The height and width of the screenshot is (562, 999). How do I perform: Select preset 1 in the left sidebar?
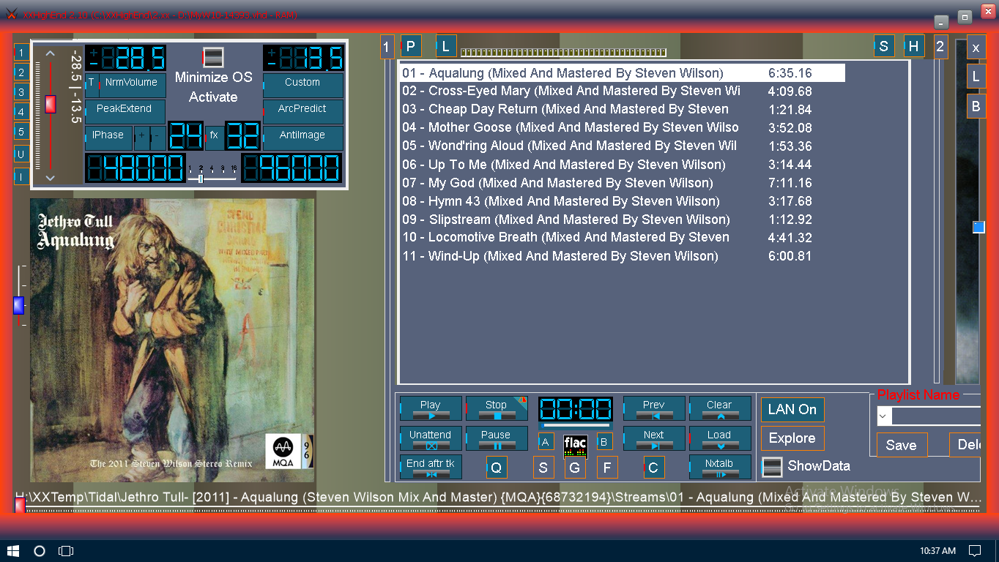22,52
